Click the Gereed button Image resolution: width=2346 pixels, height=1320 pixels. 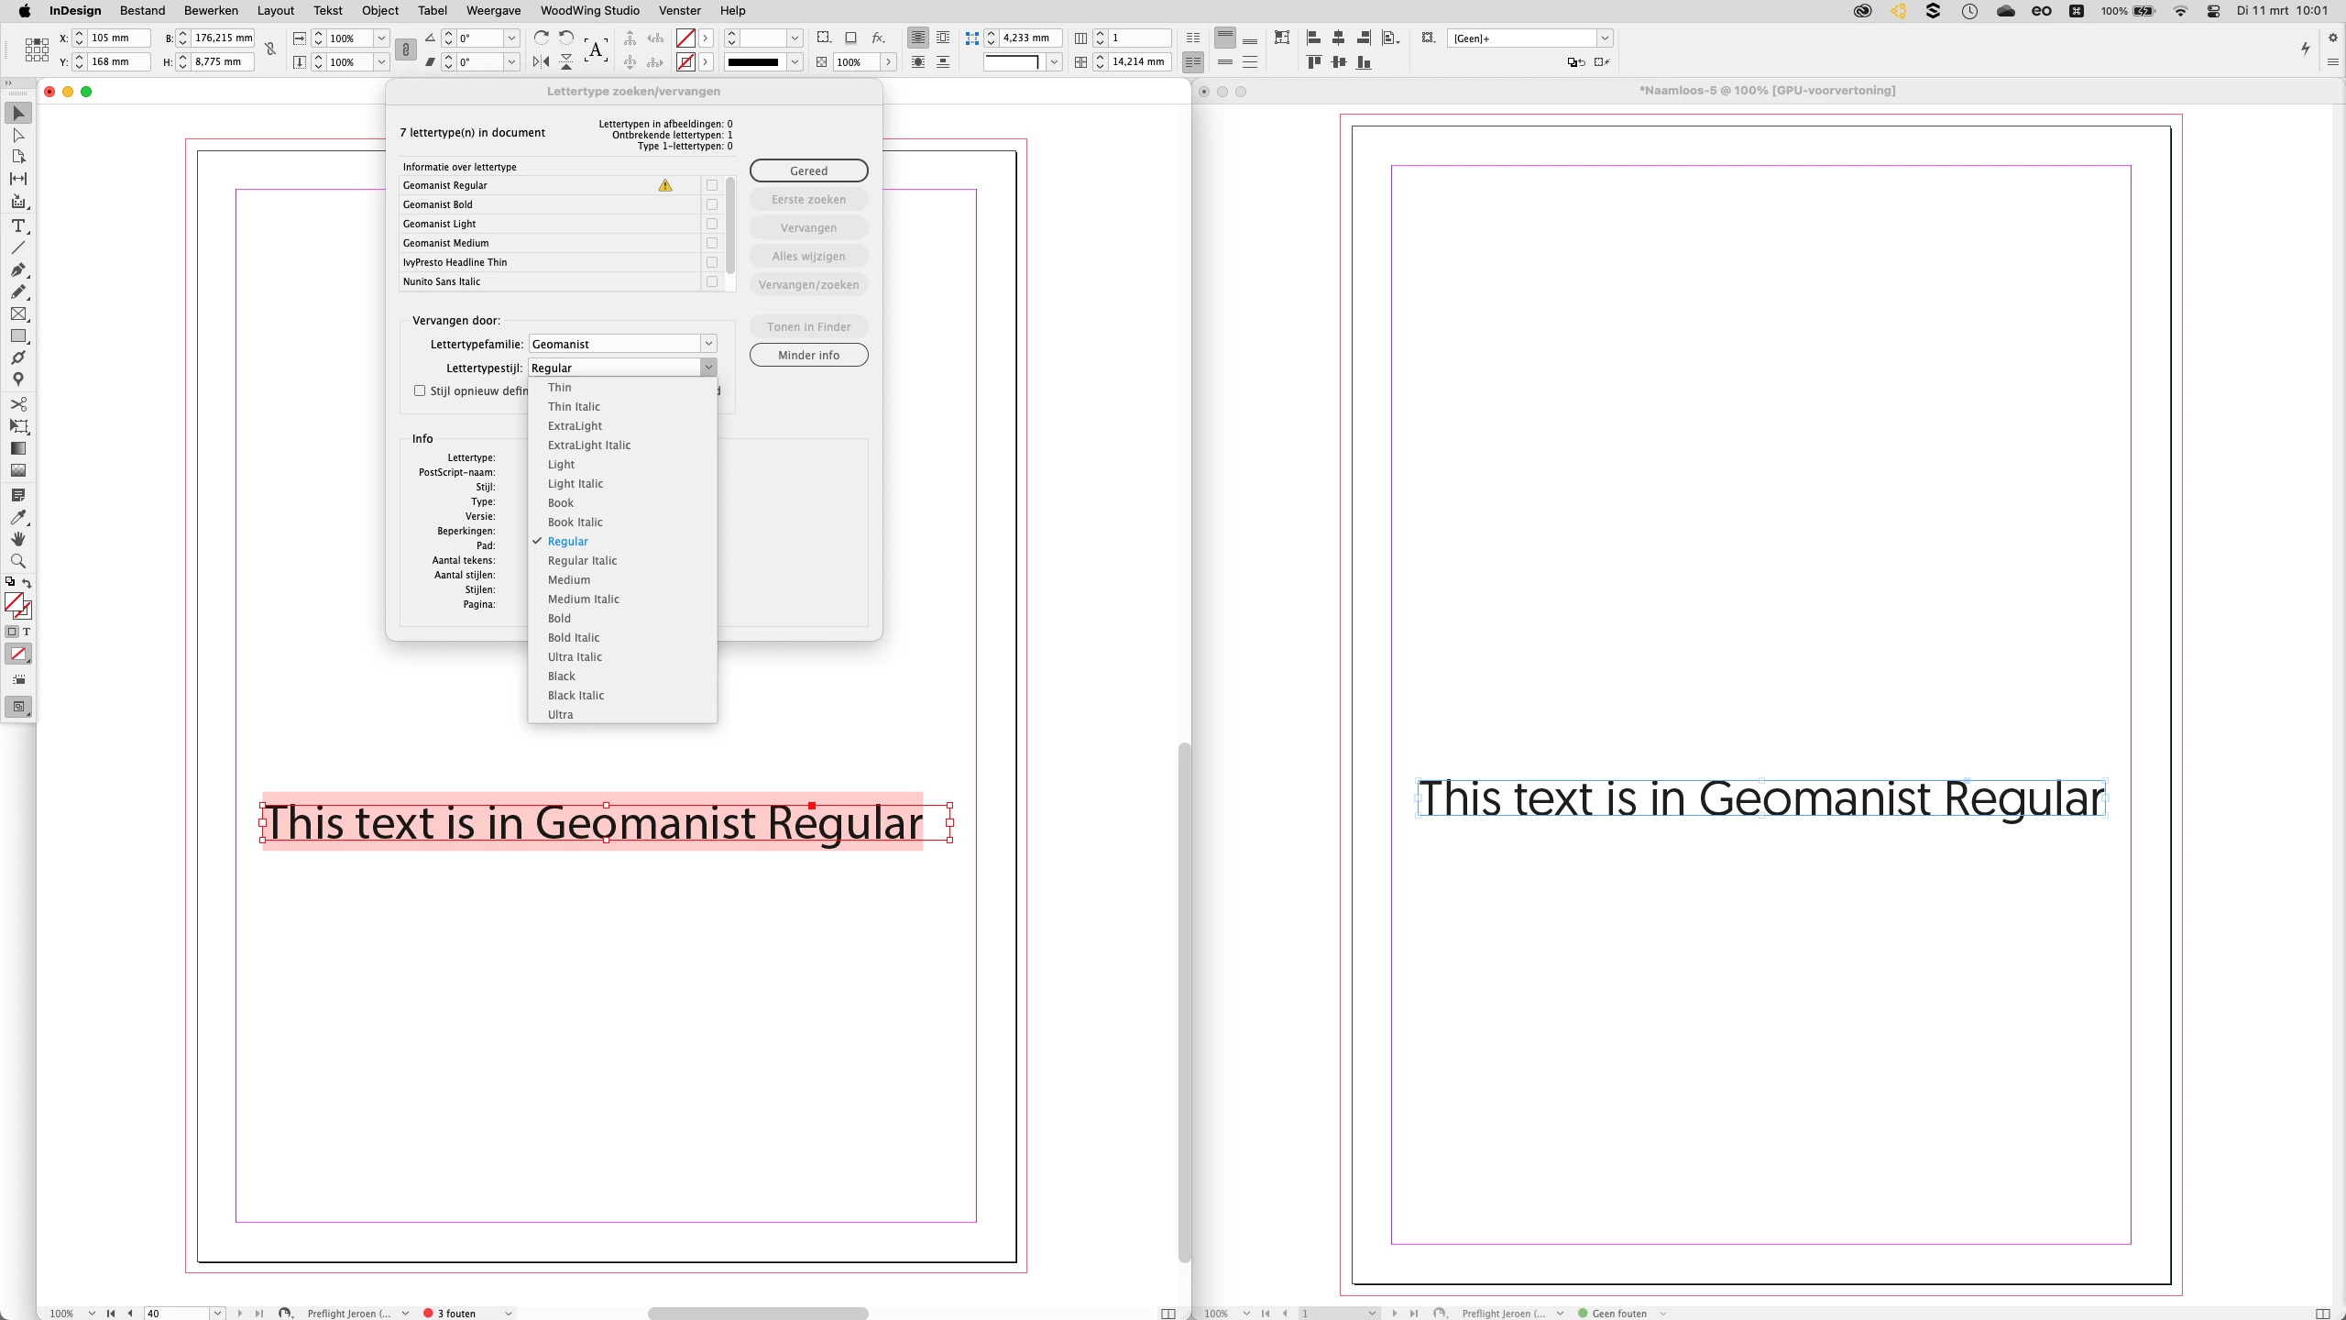(808, 170)
